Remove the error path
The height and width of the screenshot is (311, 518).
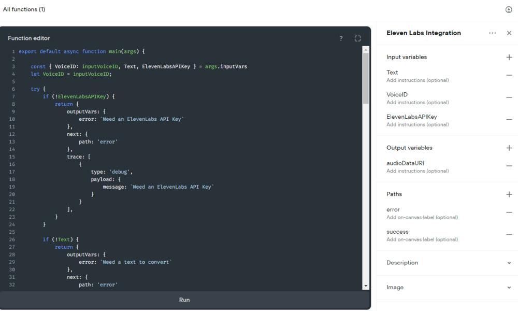(509, 213)
